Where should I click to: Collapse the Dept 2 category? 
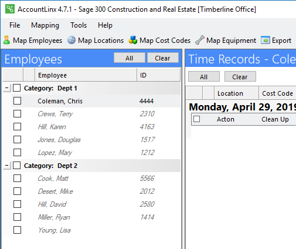[x=6, y=166]
